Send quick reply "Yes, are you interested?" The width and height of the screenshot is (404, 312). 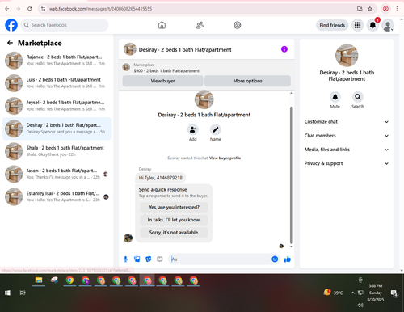174,207
